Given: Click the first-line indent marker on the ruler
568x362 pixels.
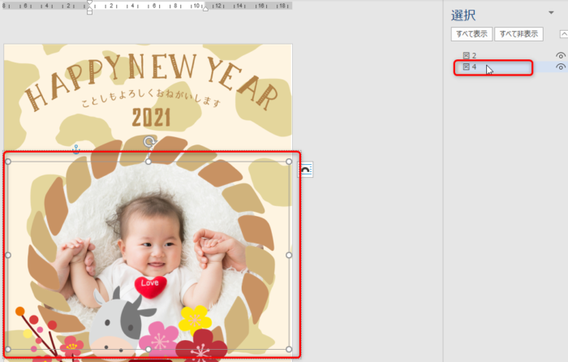Looking at the screenshot, I should [89, 3].
